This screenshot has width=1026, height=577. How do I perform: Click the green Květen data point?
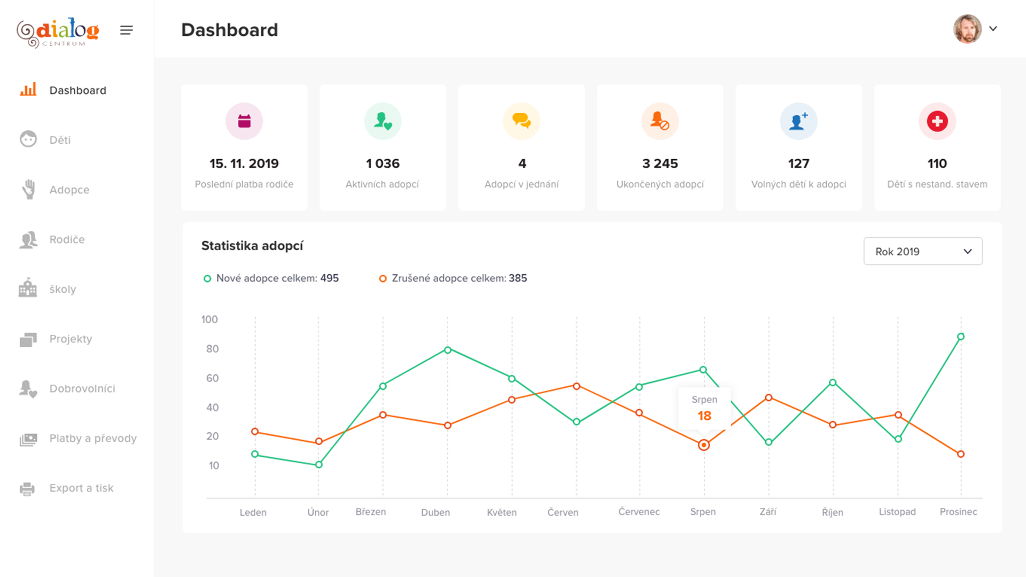click(512, 379)
